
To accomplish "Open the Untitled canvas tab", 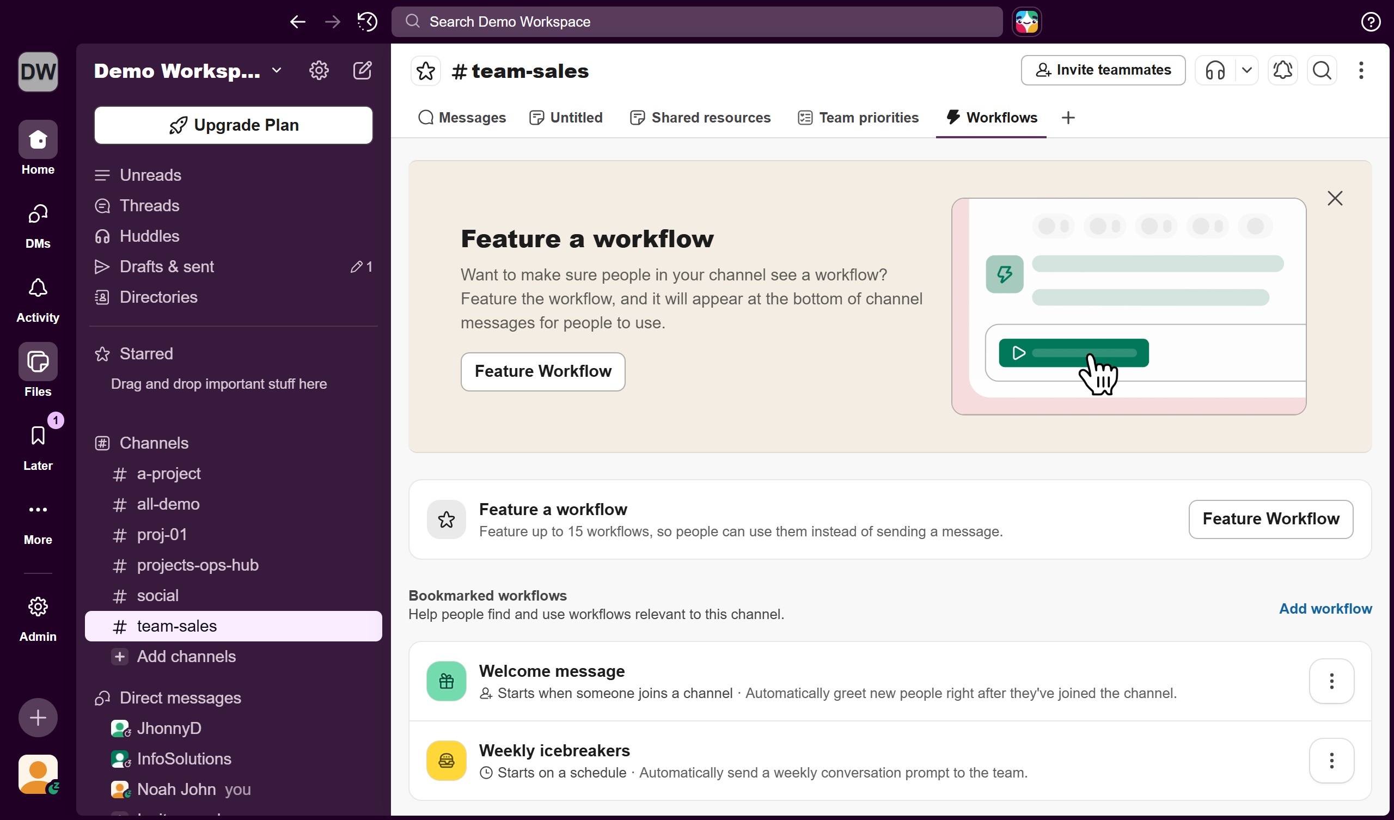I will (x=566, y=118).
